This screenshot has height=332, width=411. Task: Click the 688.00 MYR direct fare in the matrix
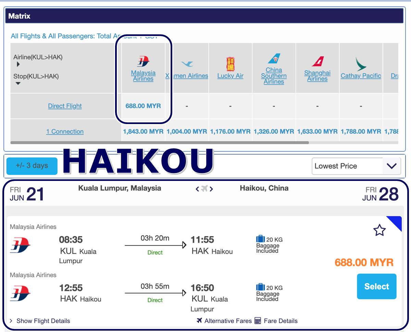tap(143, 106)
